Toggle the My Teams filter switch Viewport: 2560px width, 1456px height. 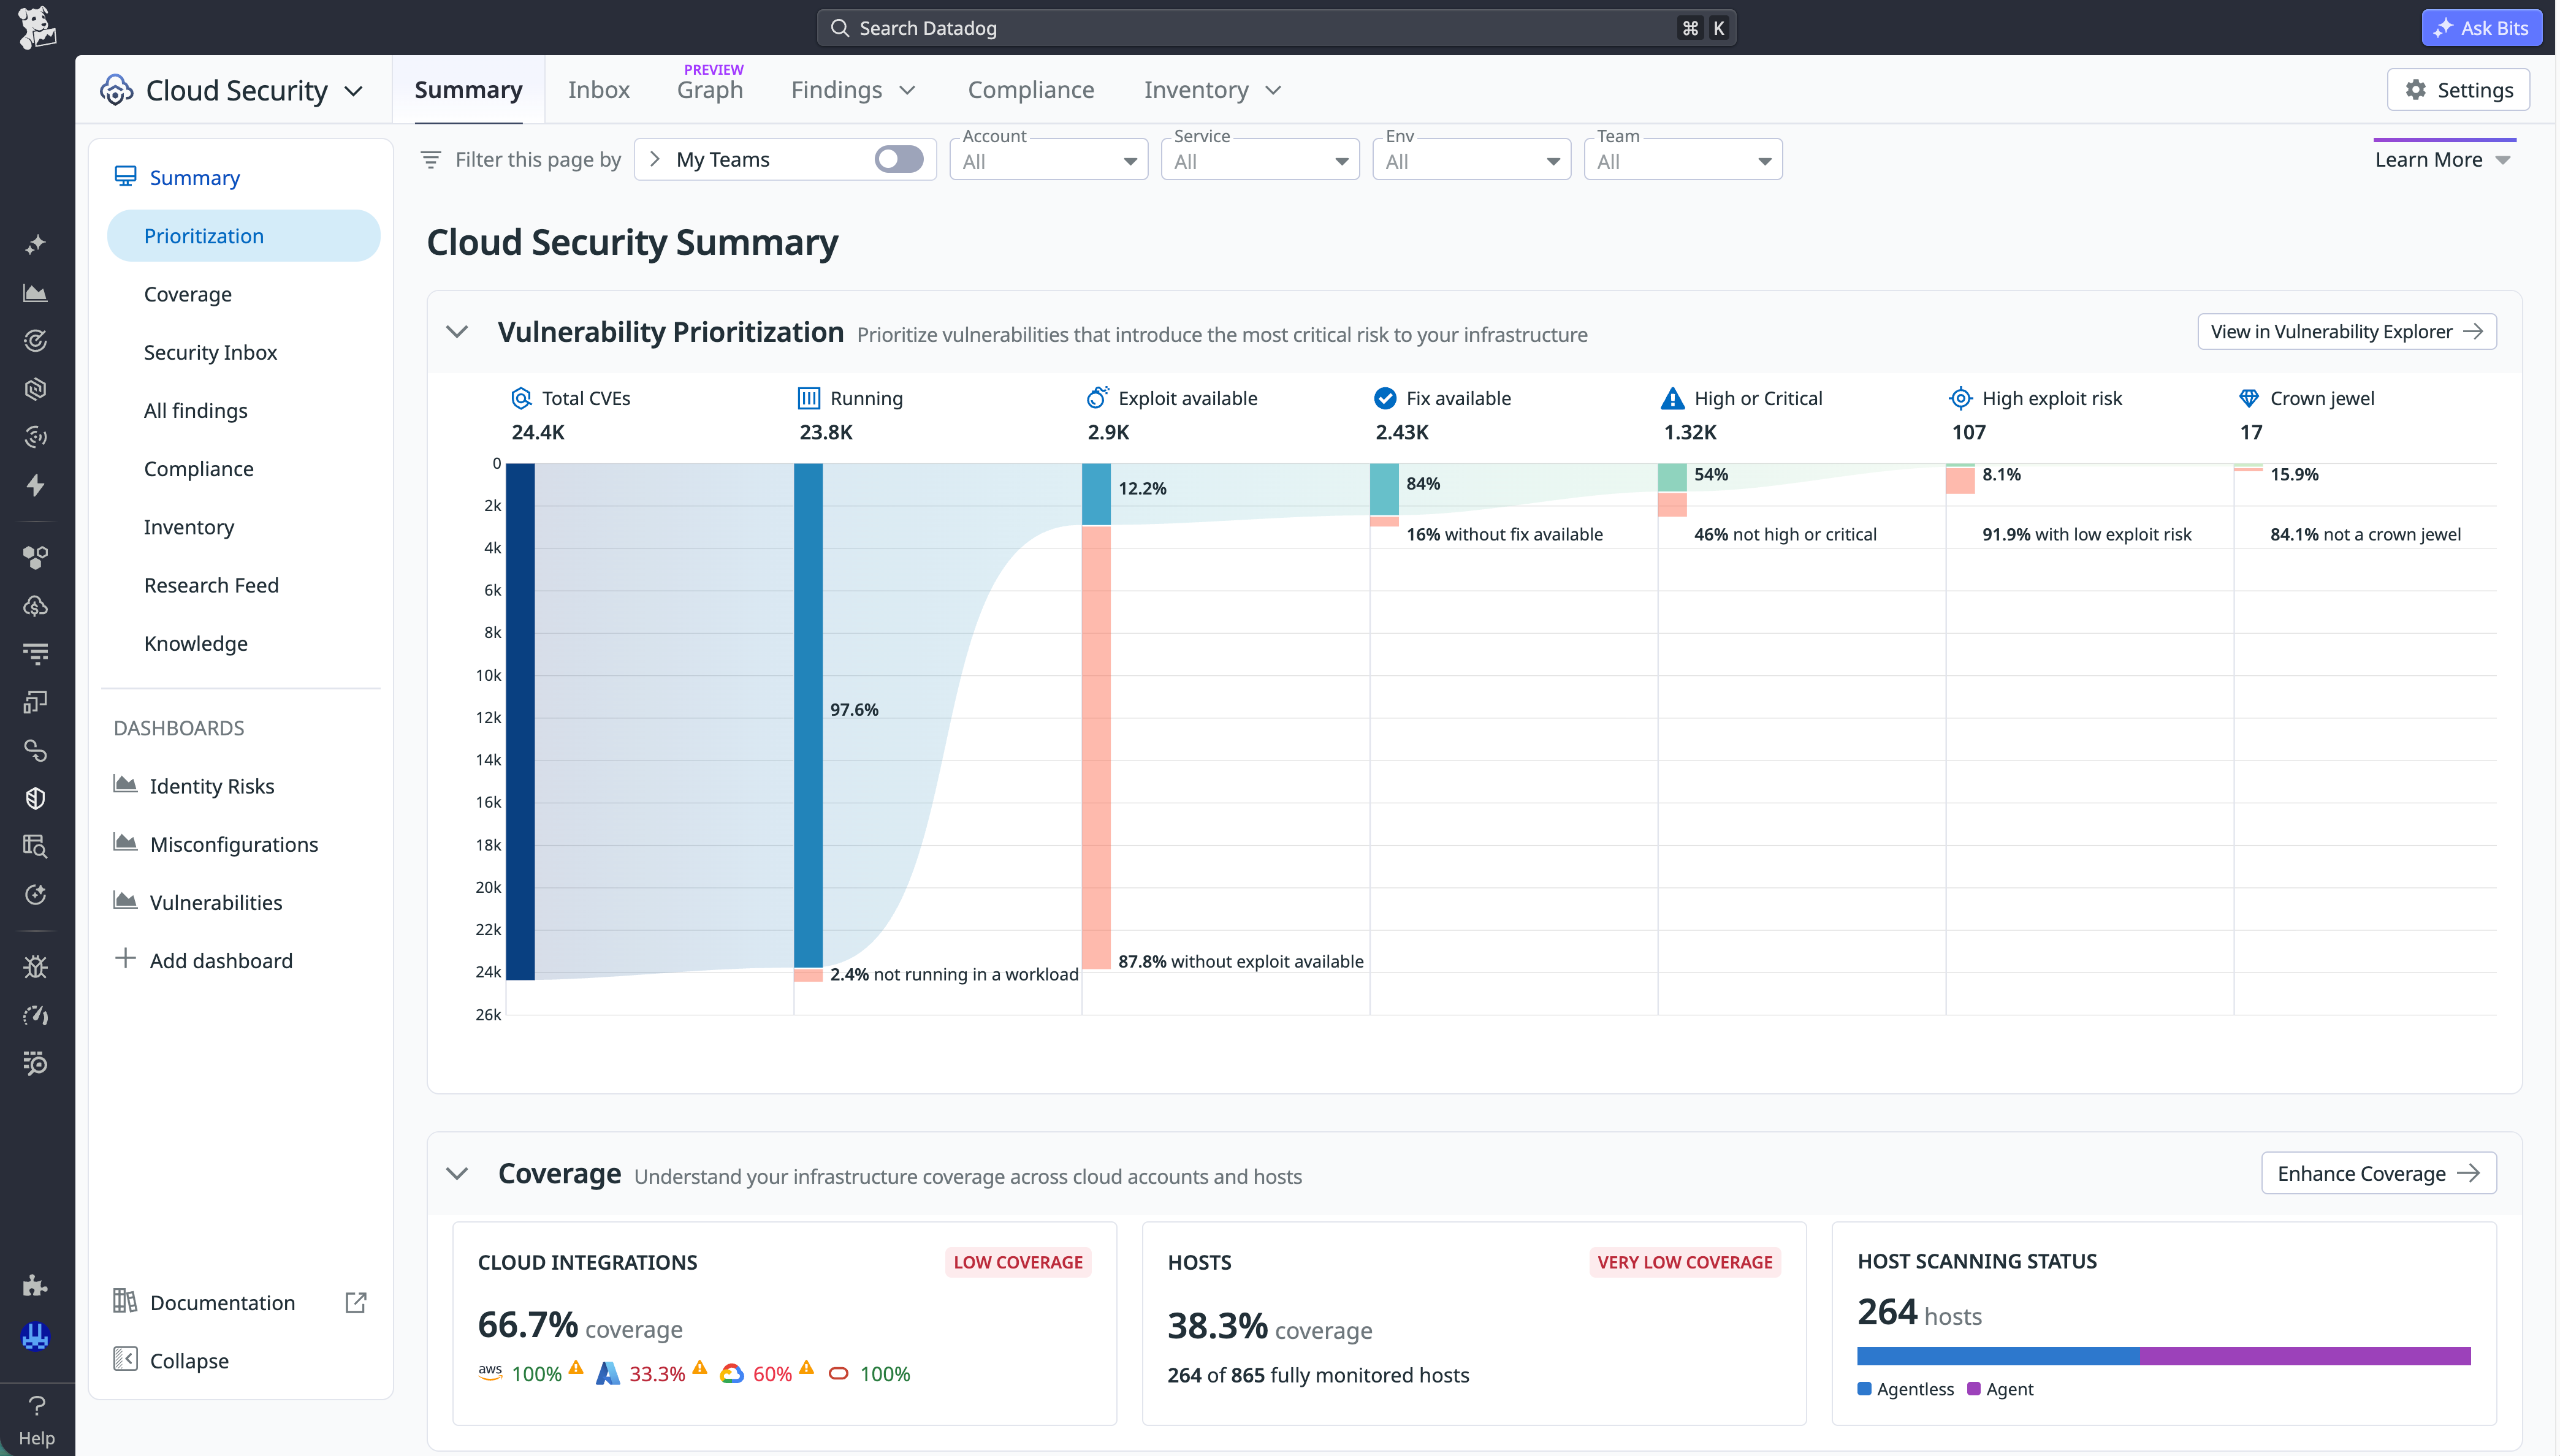(898, 159)
